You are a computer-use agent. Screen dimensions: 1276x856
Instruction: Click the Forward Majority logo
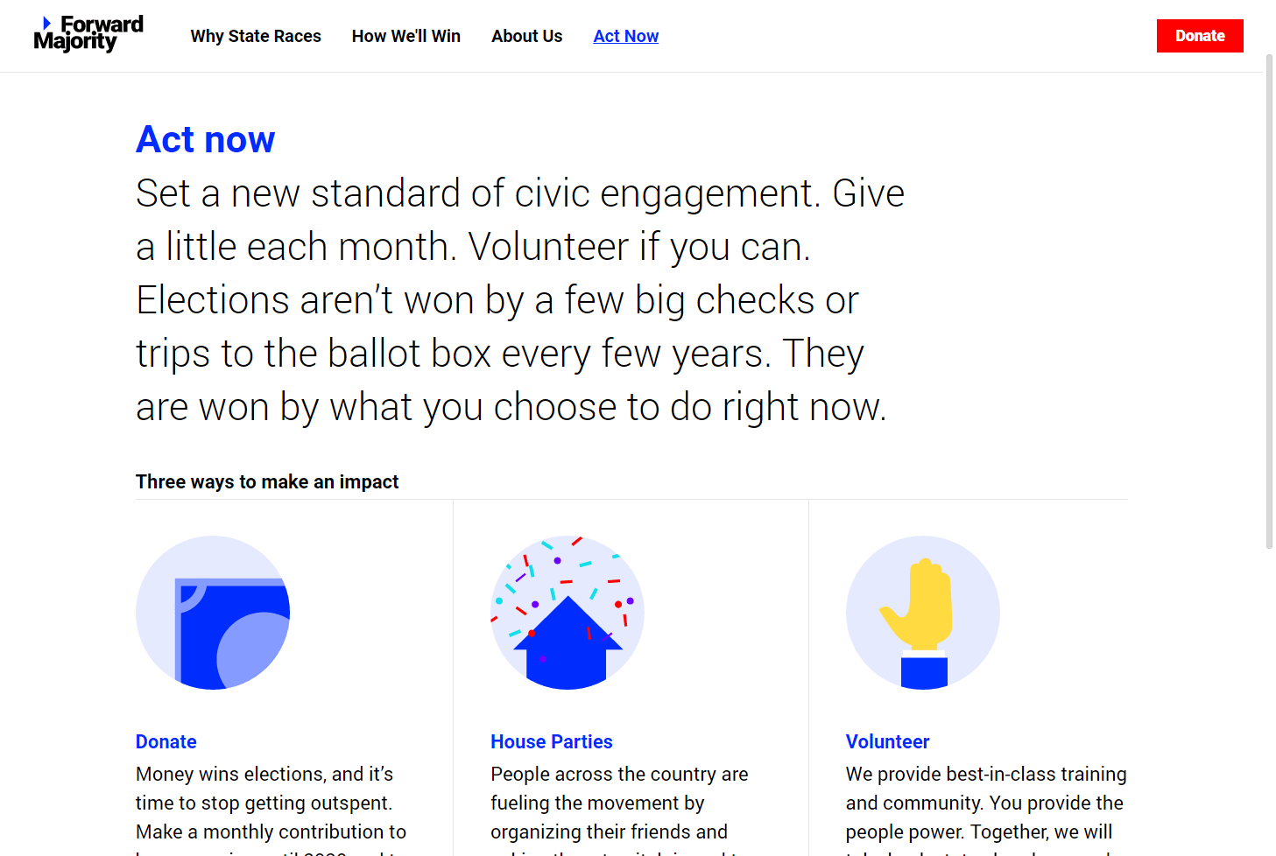pyautogui.click(x=88, y=34)
